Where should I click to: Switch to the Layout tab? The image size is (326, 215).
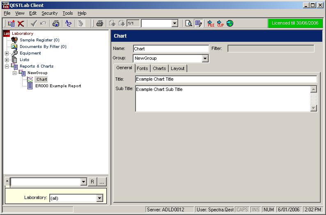tap(178, 68)
